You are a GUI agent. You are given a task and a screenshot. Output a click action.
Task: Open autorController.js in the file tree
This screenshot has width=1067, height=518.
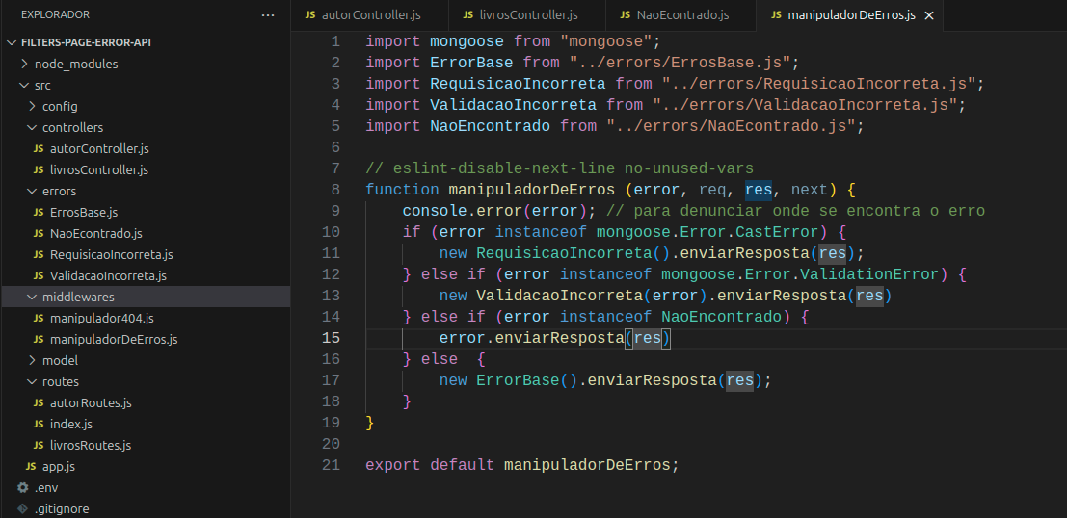coord(99,148)
